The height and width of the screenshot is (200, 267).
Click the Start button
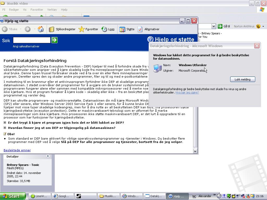(13, 196)
